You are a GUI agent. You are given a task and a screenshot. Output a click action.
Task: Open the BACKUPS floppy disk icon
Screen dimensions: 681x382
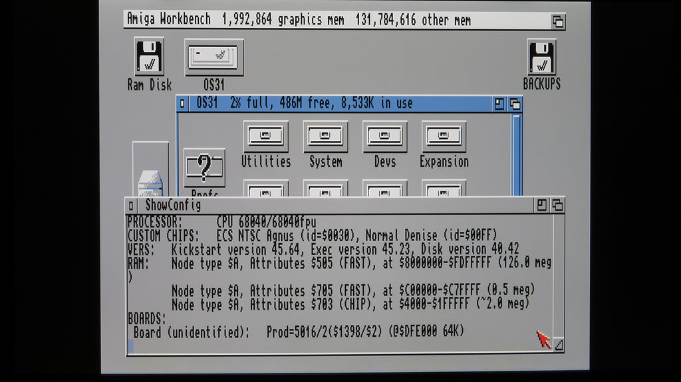click(541, 58)
